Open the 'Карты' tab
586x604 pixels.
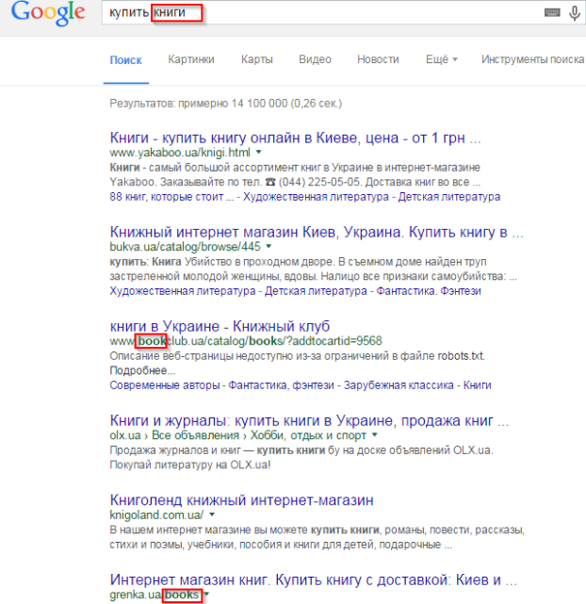pos(257,59)
